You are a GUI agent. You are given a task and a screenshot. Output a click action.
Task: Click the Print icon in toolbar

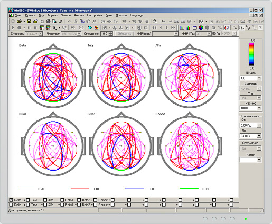48,21
